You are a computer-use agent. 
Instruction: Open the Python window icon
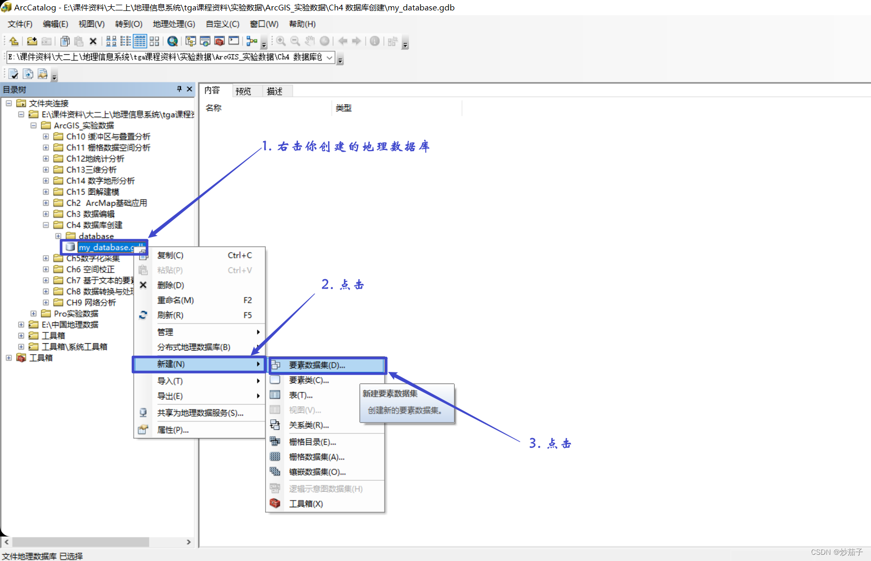[x=234, y=41]
